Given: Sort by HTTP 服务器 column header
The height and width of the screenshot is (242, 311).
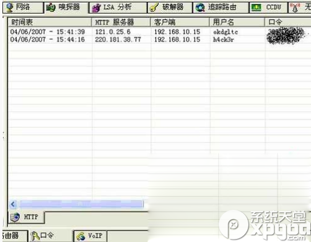Looking at the screenshot, I should click(x=121, y=22).
